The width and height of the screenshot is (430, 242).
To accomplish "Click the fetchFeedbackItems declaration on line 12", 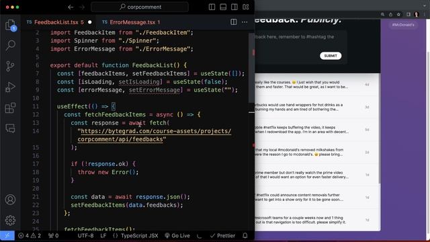I will (115, 115).
